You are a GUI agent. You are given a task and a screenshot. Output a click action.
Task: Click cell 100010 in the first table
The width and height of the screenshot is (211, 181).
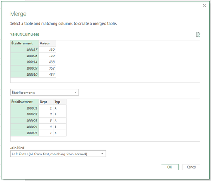click(x=24, y=75)
